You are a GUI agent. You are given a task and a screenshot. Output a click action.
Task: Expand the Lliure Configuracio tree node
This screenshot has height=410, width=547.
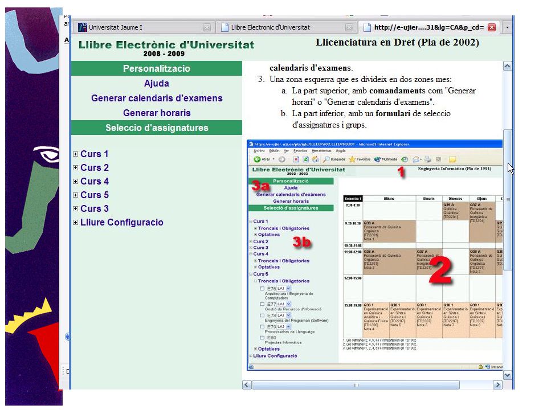pyautogui.click(x=75, y=222)
